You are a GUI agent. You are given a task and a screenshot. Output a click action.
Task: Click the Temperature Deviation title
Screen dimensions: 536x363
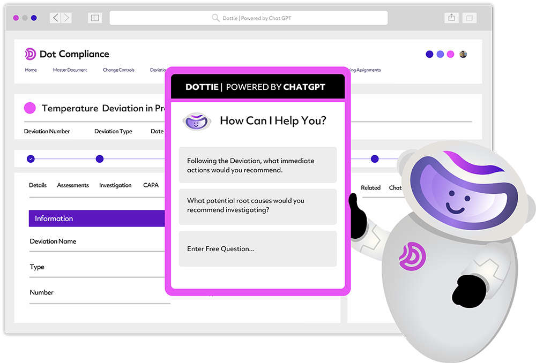click(103, 108)
